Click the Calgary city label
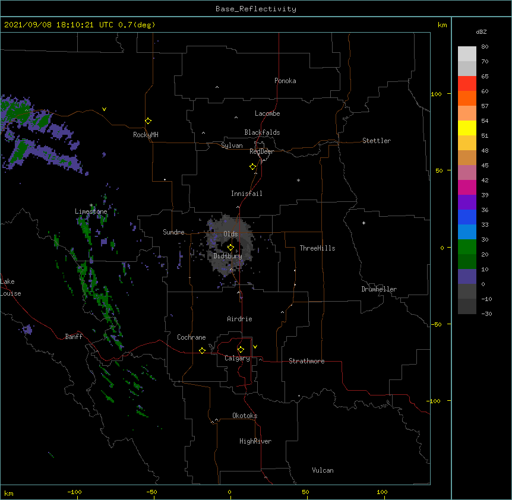This screenshot has width=512, height=500. click(237, 358)
